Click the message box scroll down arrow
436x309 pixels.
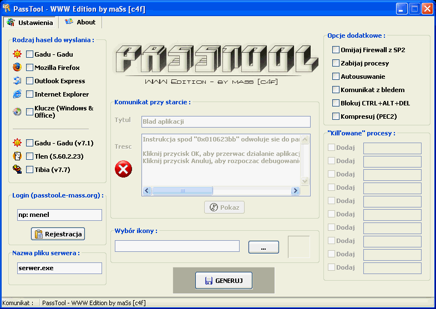(x=305, y=181)
